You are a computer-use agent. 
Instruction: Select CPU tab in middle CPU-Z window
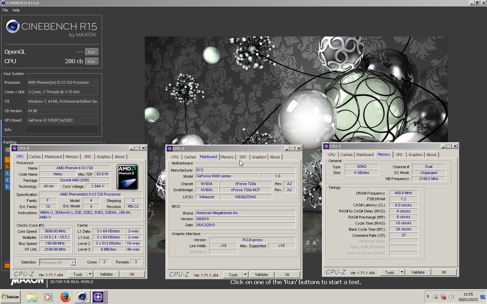[x=175, y=157]
